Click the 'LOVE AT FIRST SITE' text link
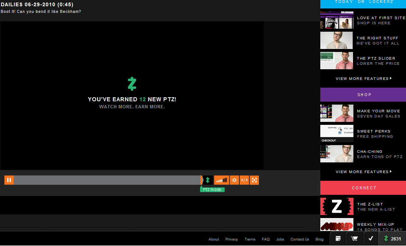Image resolution: width=406 pixels, height=246 pixels. 381,18
